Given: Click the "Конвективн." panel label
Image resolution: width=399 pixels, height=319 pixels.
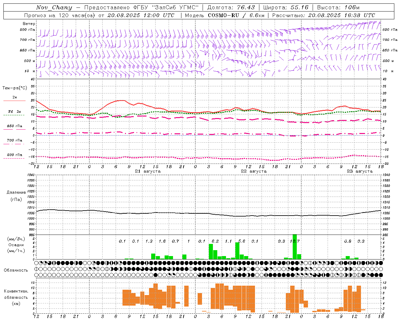Looking at the screenshot, I should click(16, 291).
